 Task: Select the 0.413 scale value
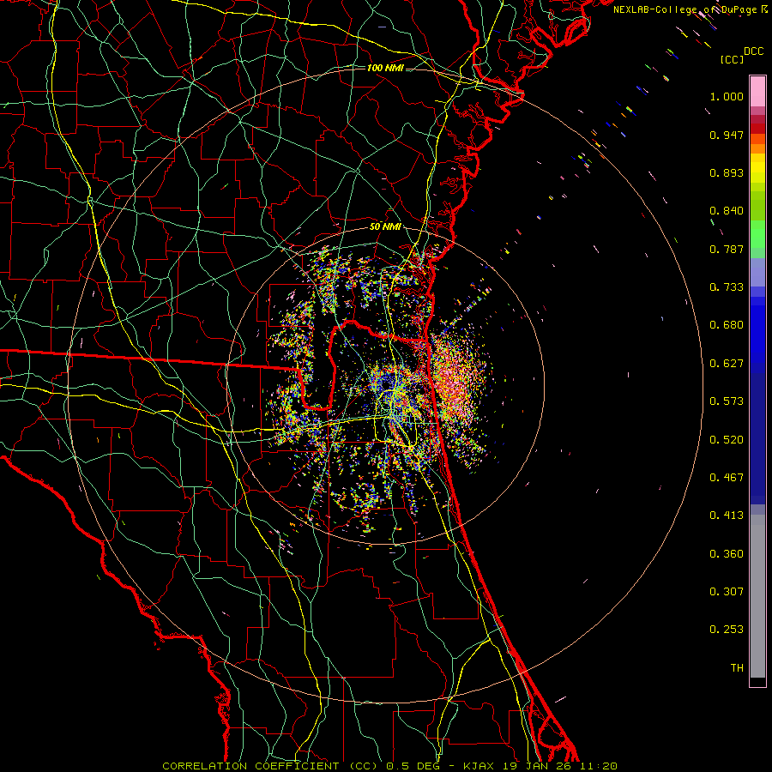(727, 516)
